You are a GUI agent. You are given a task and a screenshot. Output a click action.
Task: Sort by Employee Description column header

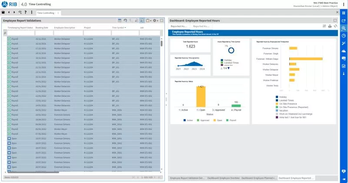[x=64, y=27]
